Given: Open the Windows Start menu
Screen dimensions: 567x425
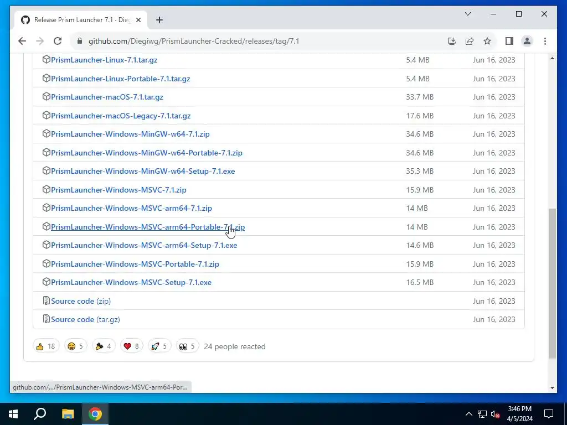Looking at the screenshot, I should (x=13, y=414).
